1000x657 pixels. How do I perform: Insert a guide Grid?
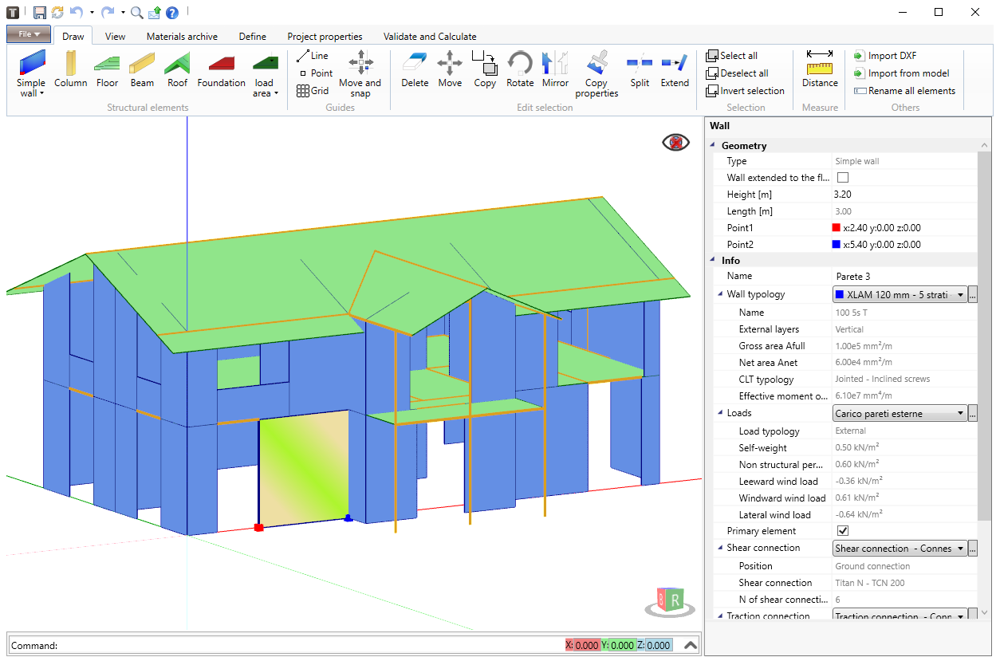pos(313,91)
